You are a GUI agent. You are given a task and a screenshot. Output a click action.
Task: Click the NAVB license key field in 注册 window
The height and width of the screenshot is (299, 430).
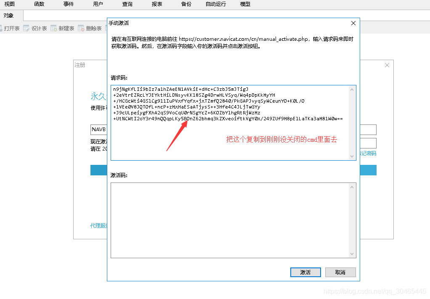[x=99, y=130]
